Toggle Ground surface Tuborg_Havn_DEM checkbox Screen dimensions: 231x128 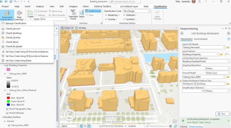(x=9, y=125)
